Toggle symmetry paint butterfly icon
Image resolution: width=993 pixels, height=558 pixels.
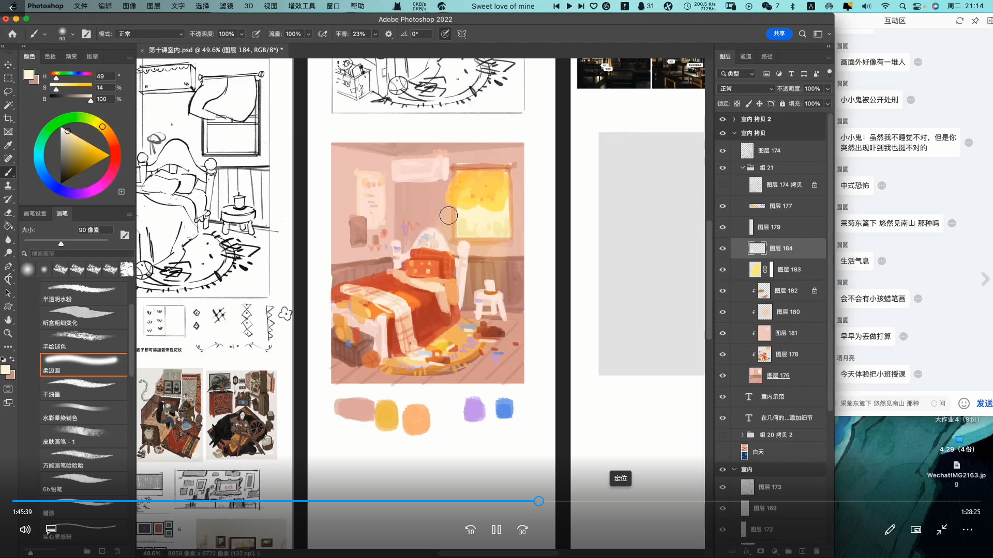point(462,34)
